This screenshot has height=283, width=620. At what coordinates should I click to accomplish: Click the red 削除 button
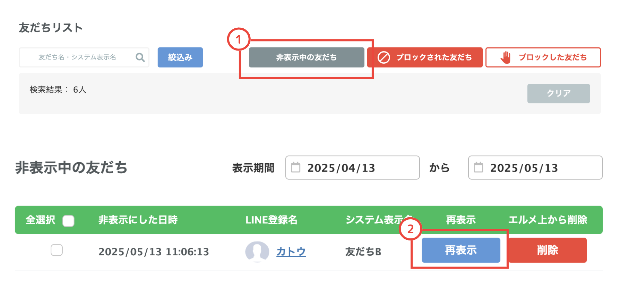pos(548,250)
